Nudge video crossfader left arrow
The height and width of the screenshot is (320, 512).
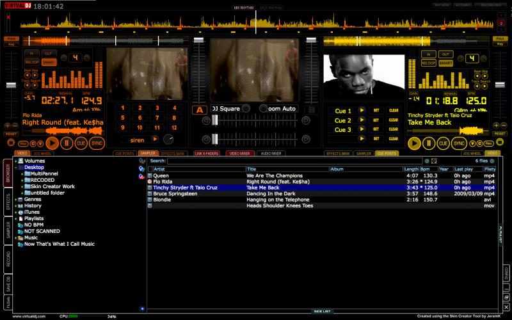coord(205,120)
